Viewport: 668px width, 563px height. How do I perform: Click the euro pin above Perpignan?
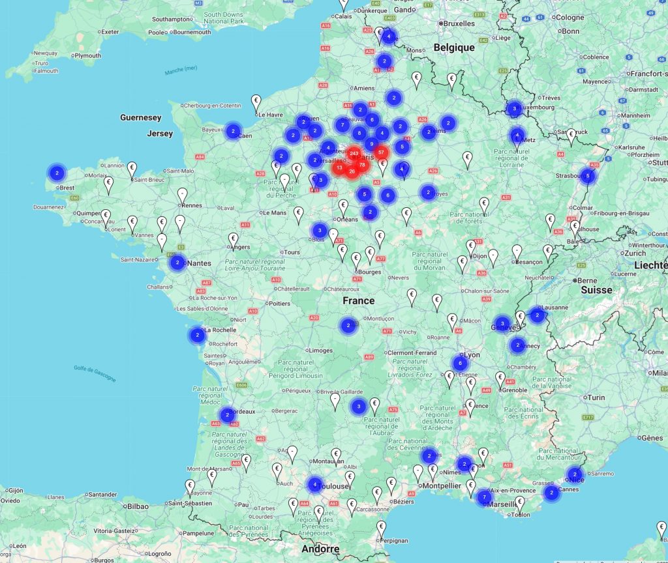coord(381,527)
